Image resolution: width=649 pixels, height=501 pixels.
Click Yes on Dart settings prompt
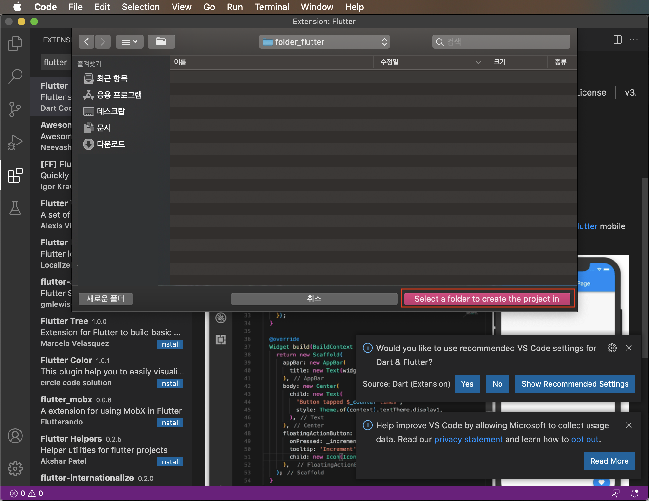tap(467, 384)
